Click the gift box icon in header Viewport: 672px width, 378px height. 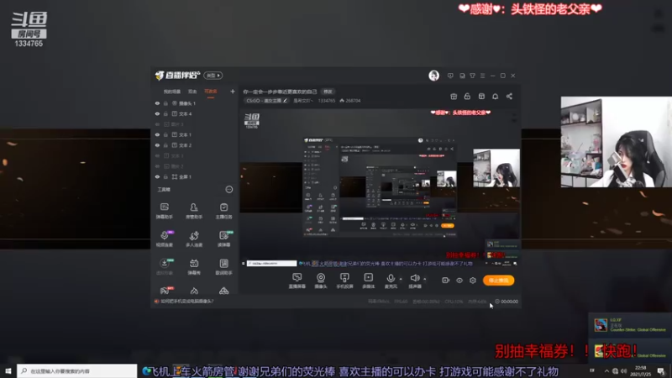tap(454, 97)
